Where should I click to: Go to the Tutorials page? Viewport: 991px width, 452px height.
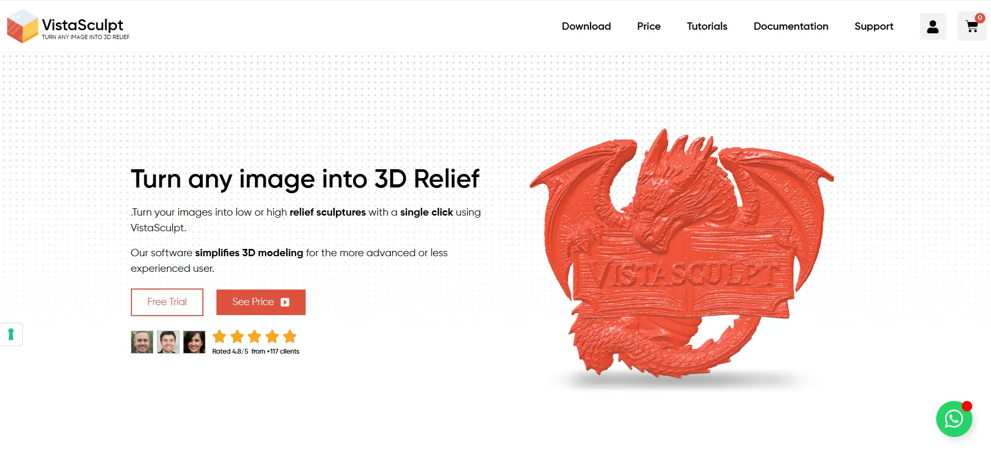tap(707, 26)
